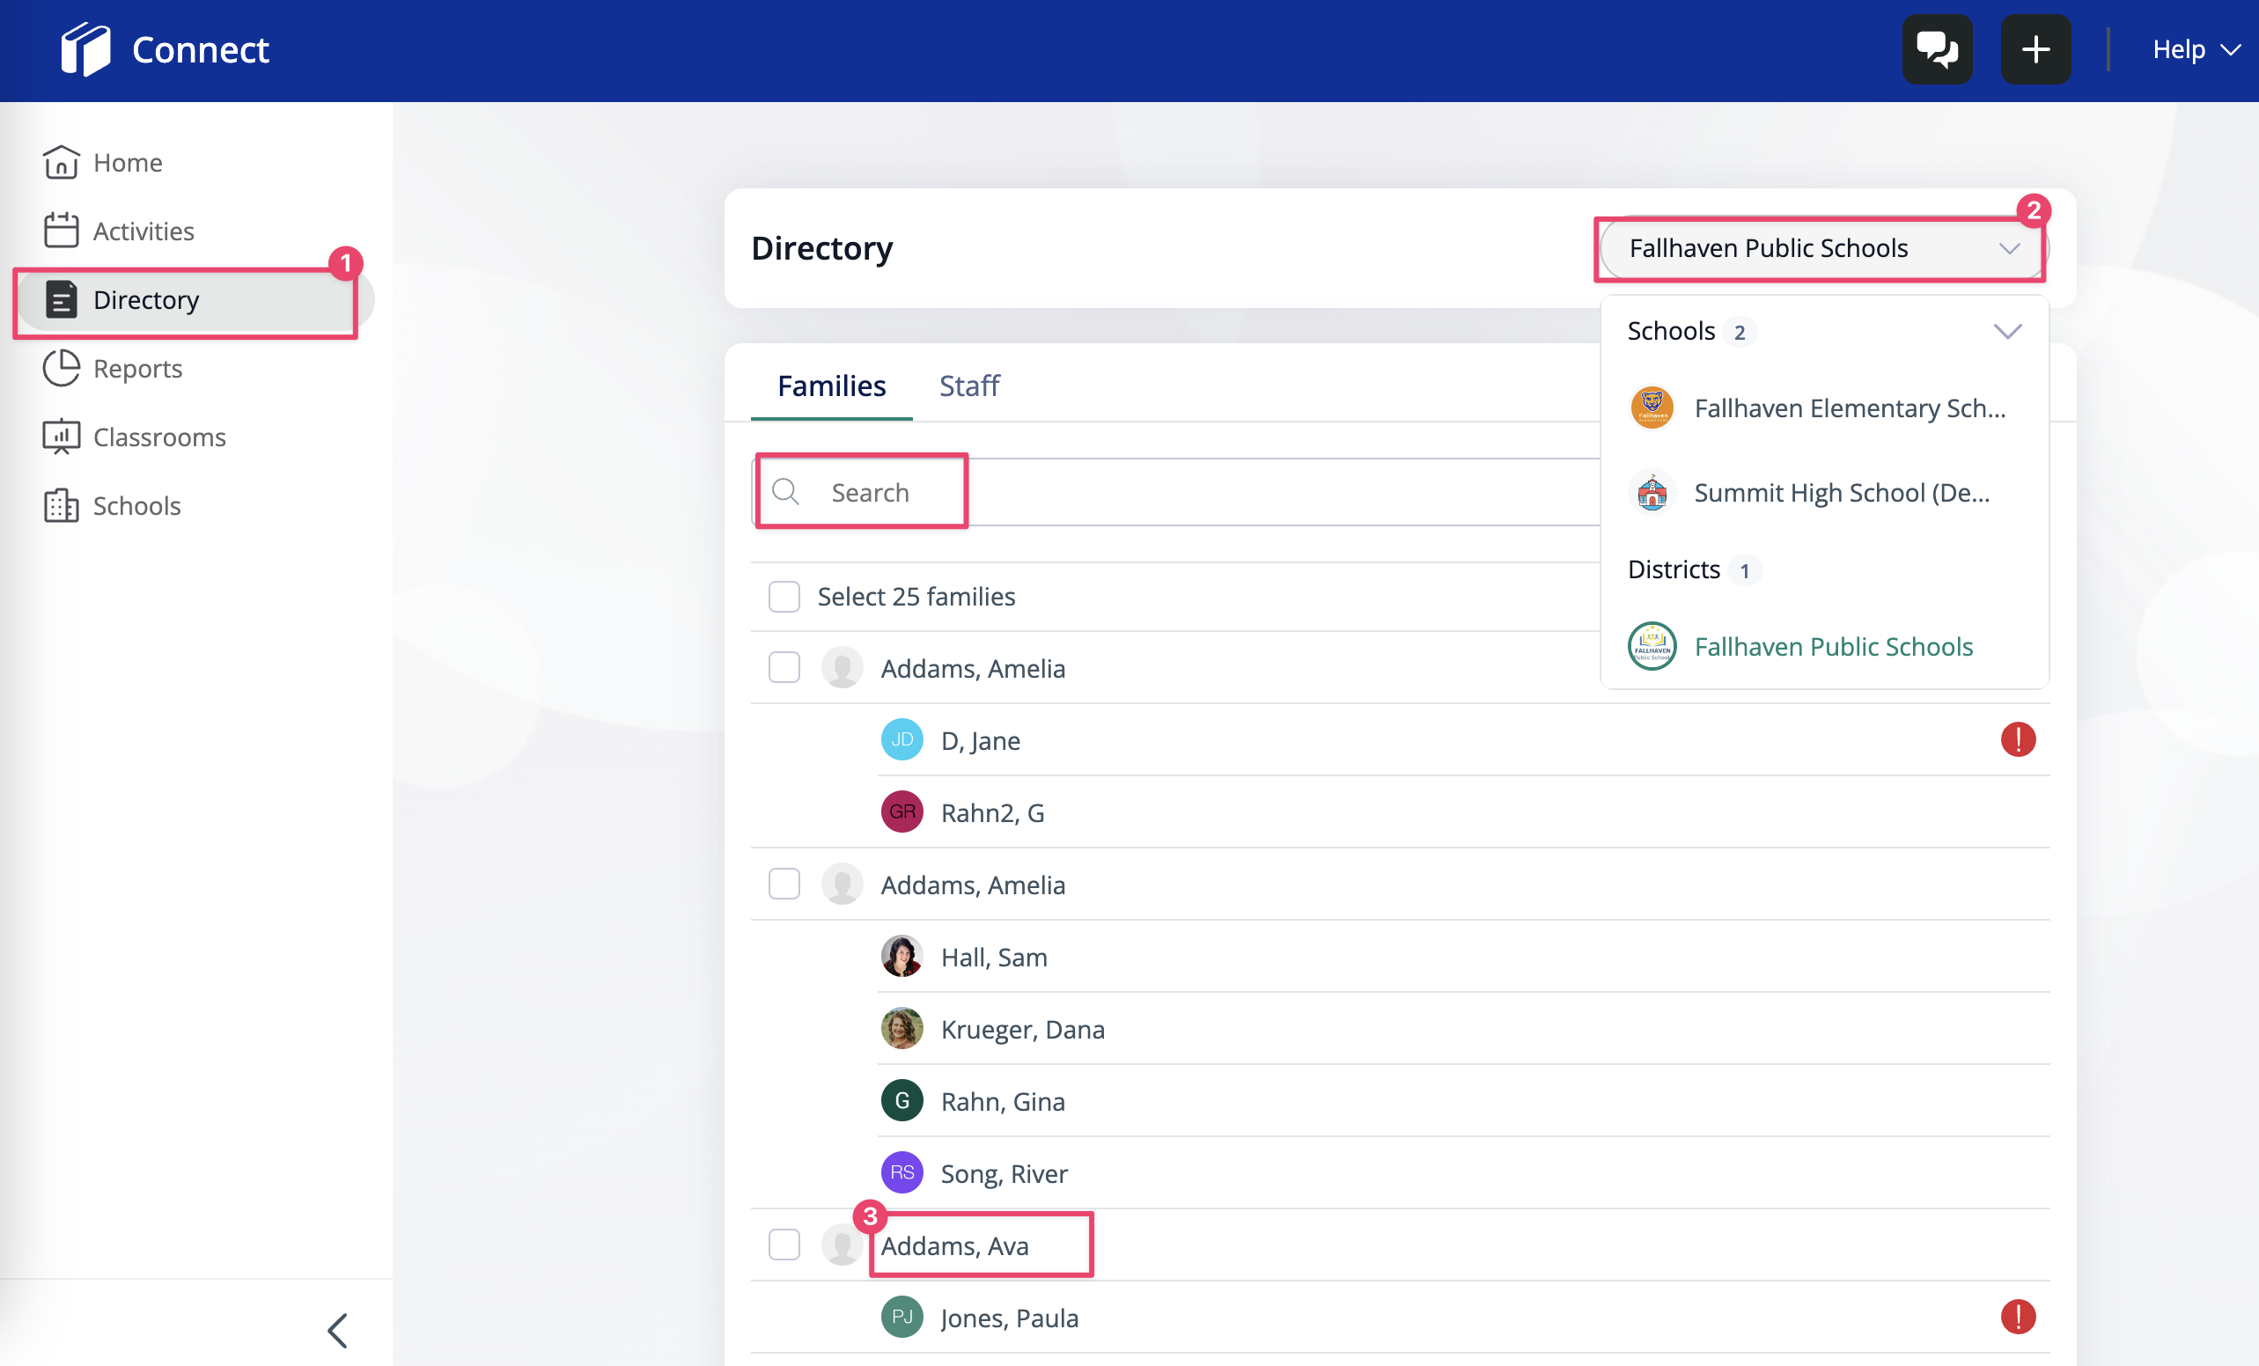Open the Fallhaven Public Schools selector dropdown
This screenshot has width=2259, height=1366.
click(1822, 248)
